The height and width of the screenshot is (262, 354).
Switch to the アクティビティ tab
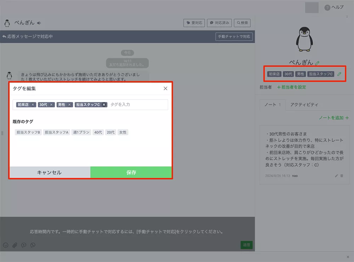(304, 105)
